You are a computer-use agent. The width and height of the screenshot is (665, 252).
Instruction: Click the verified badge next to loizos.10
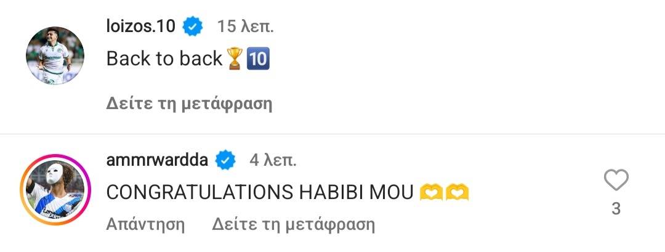pyautogui.click(x=193, y=26)
